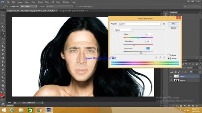Hide Layer 0 with eye icon
The width and height of the screenshot is (202, 113).
point(171,80)
